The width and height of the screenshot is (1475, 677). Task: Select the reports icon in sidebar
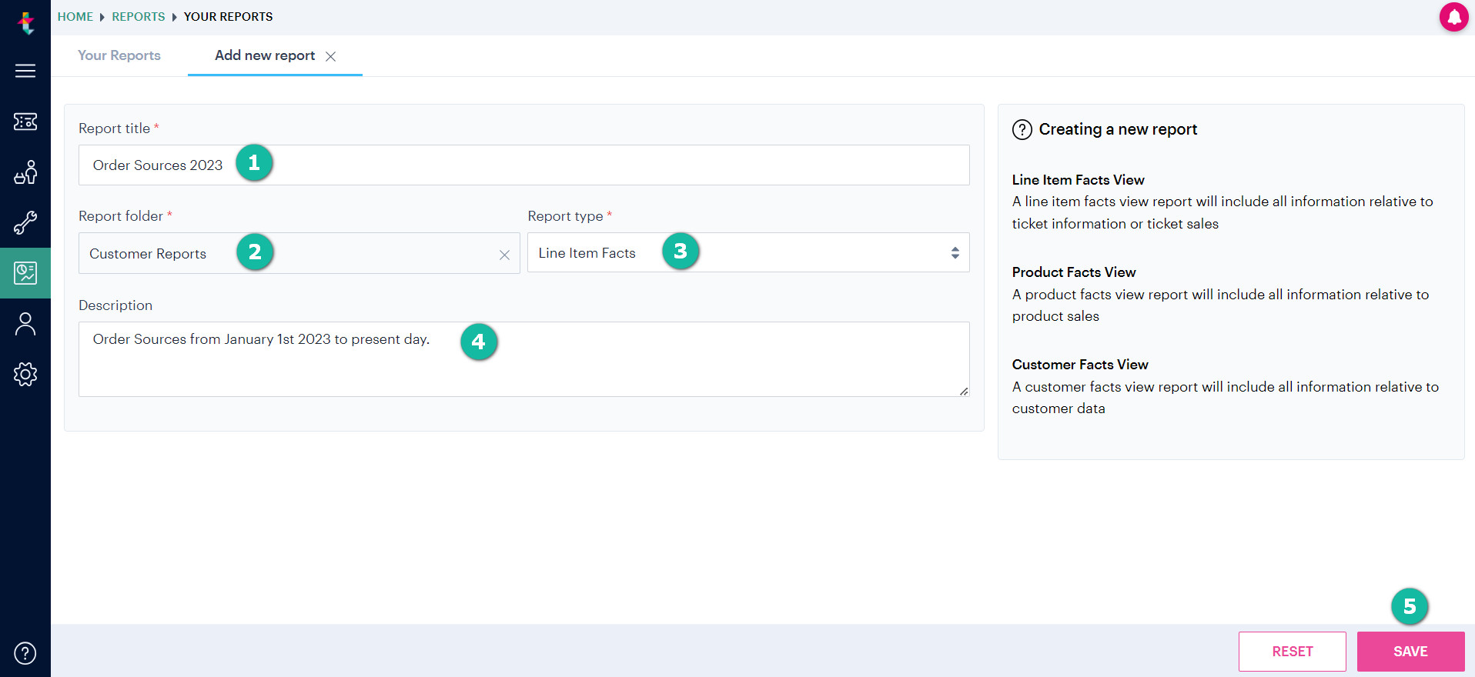tap(25, 273)
